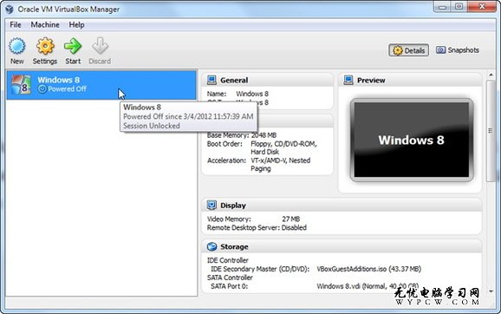Click the Base Memory 2048 MB value
The image size is (501, 314).
pyautogui.click(x=264, y=135)
